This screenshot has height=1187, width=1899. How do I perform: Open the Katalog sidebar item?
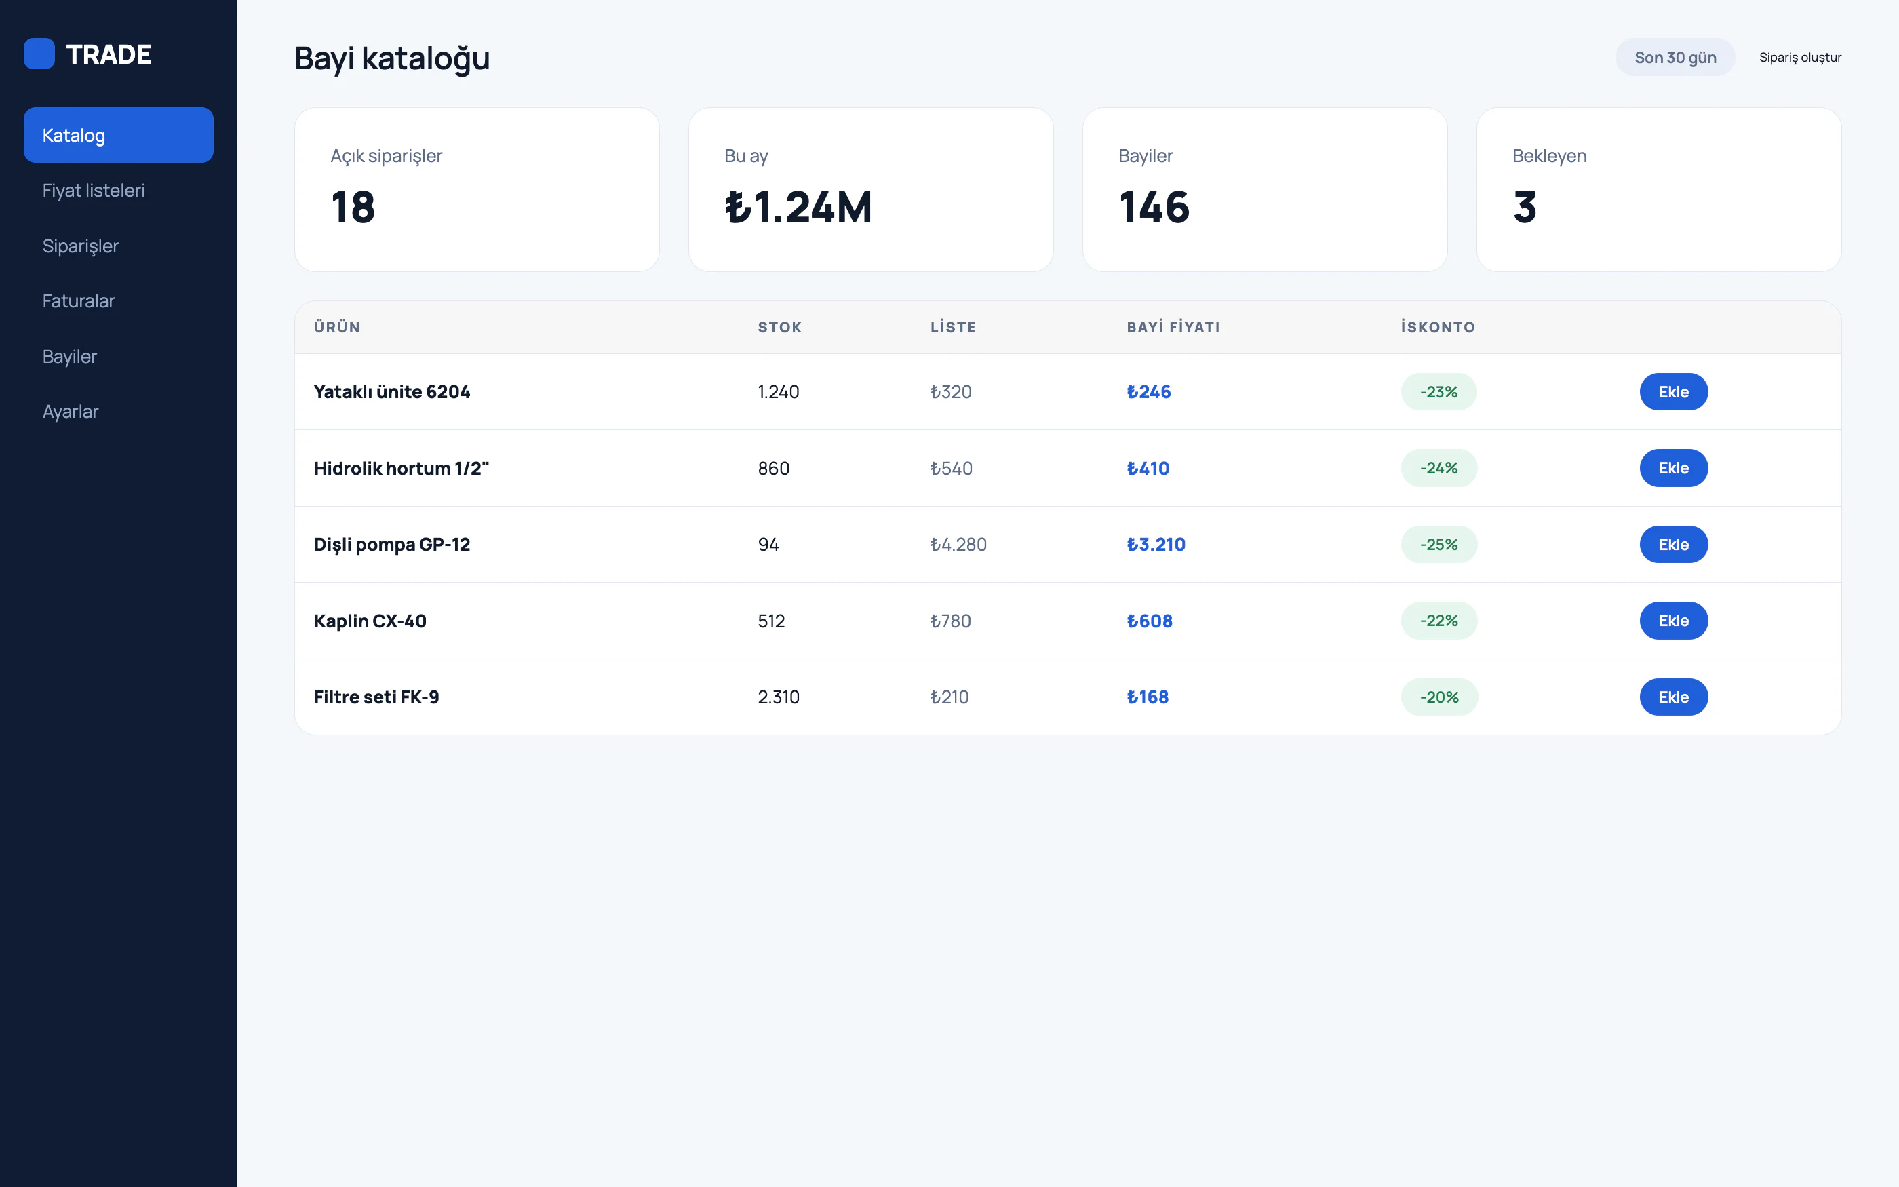[x=119, y=135]
